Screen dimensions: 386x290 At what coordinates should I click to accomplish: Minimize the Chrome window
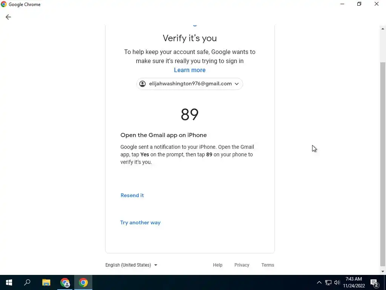click(x=342, y=4)
